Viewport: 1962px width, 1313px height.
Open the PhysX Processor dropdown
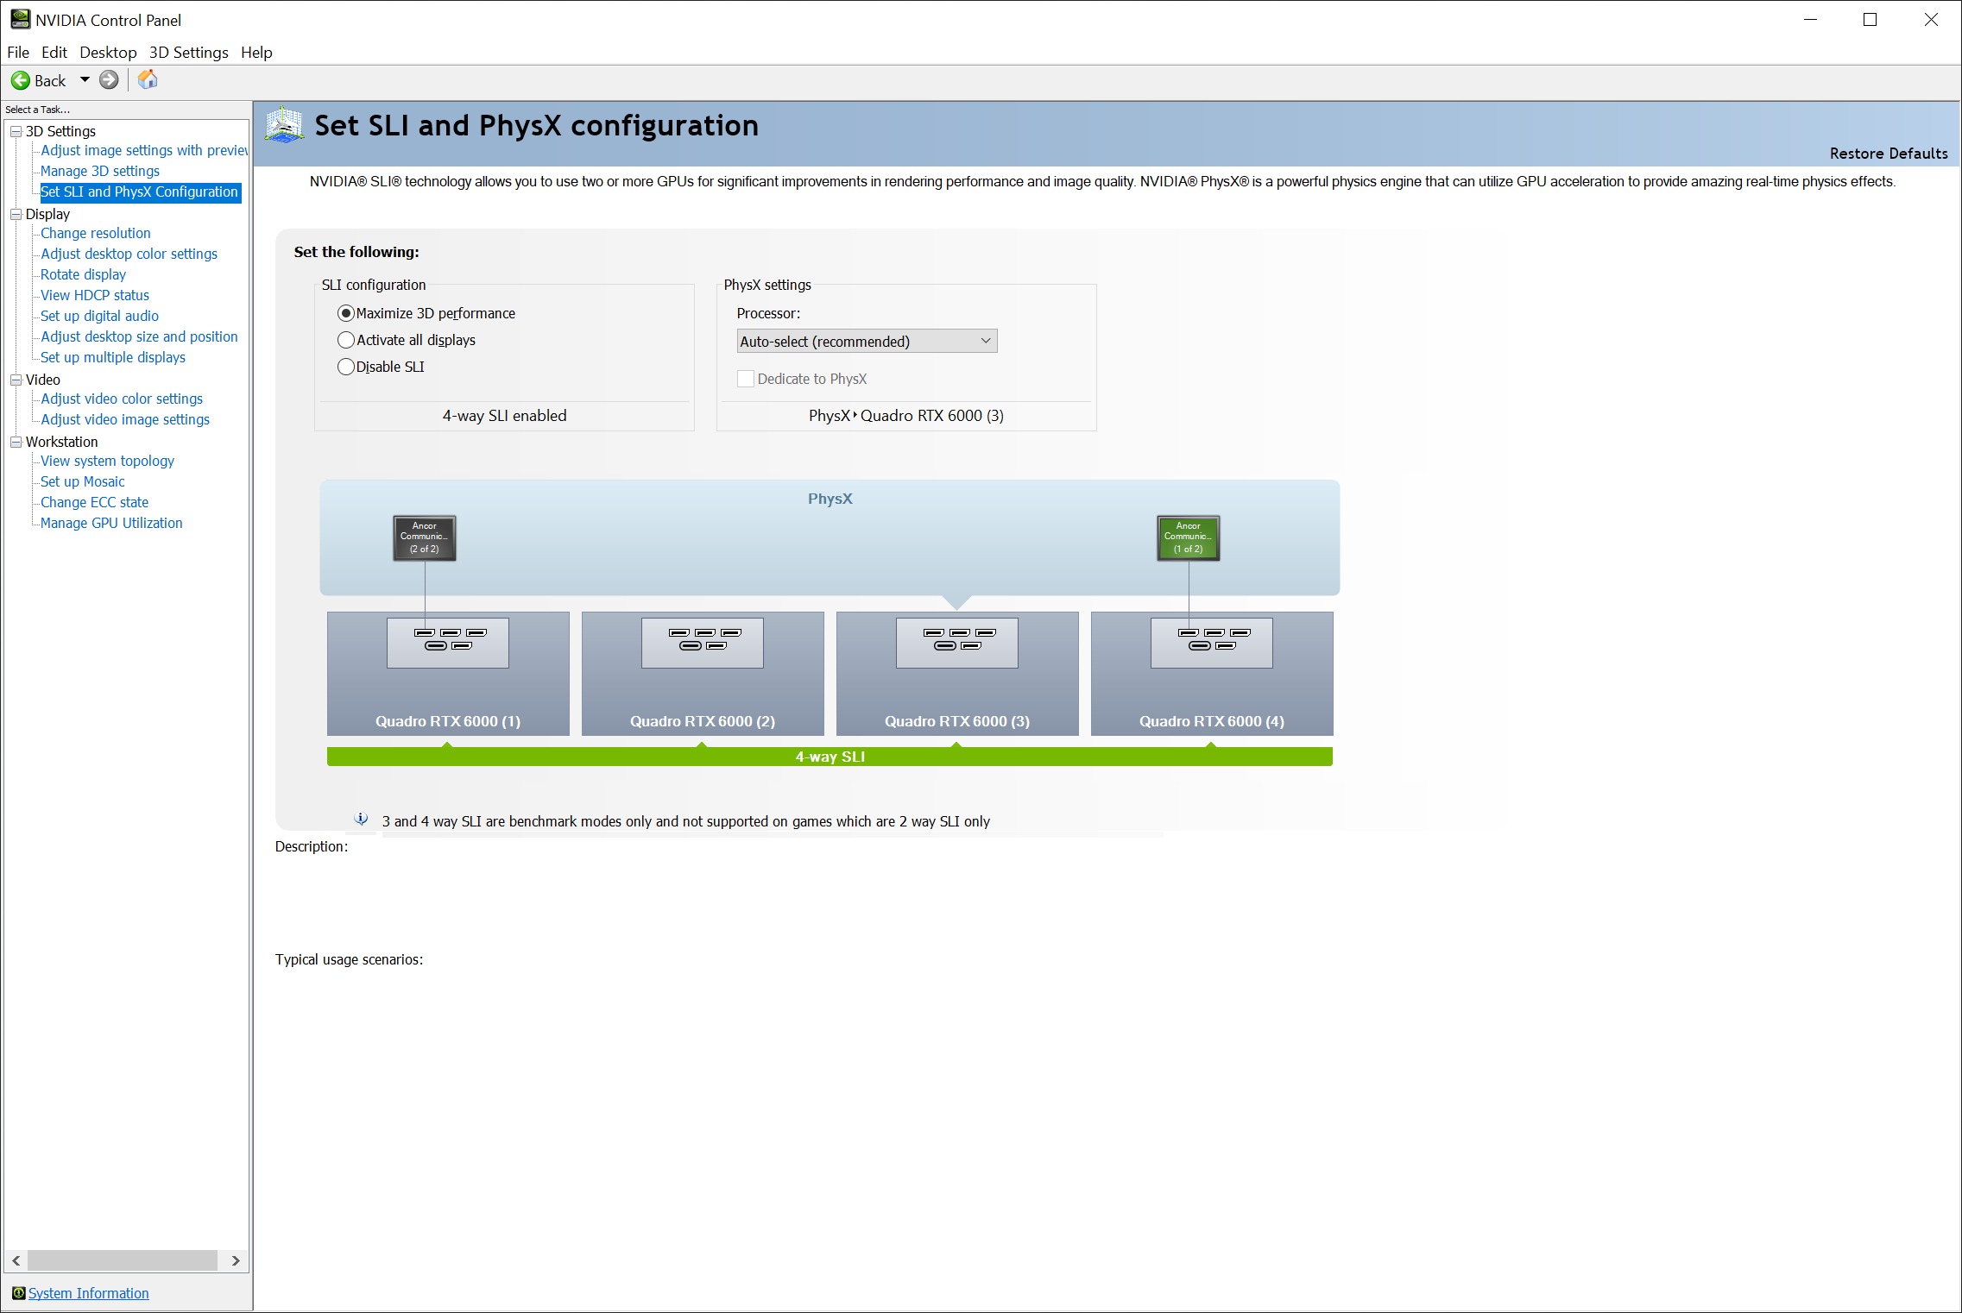(867, 341)
